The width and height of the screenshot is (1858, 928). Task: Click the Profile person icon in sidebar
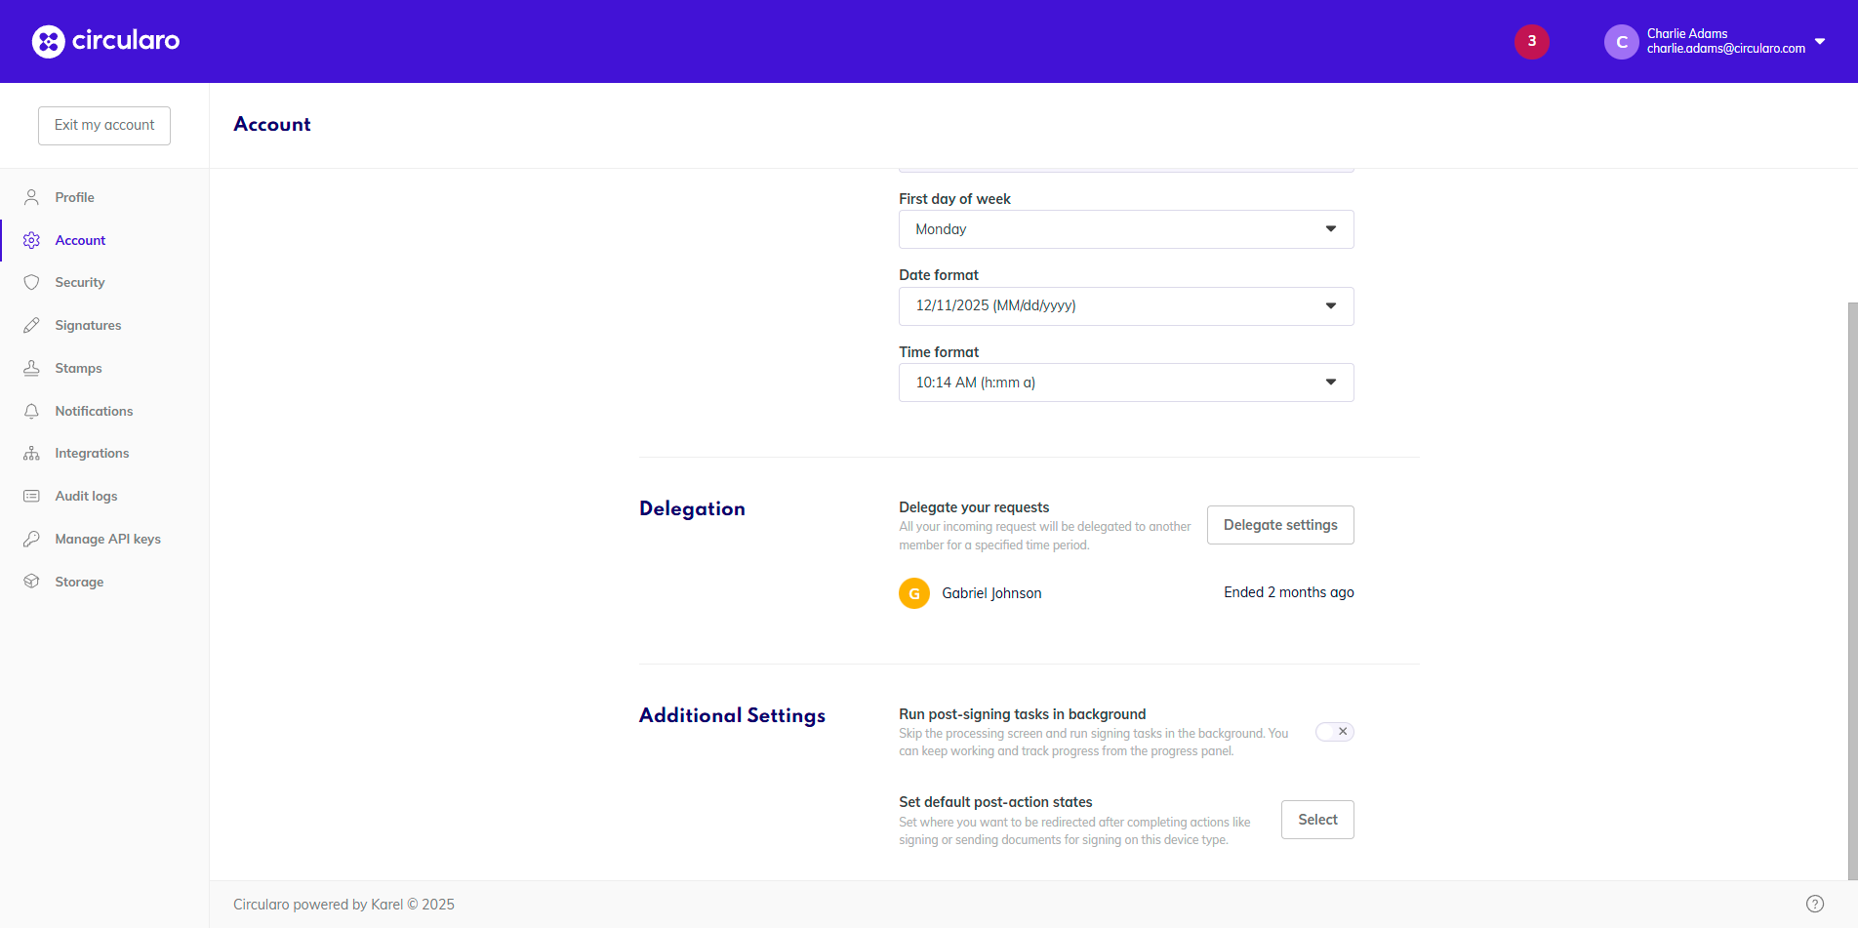[x=31, y=197]
